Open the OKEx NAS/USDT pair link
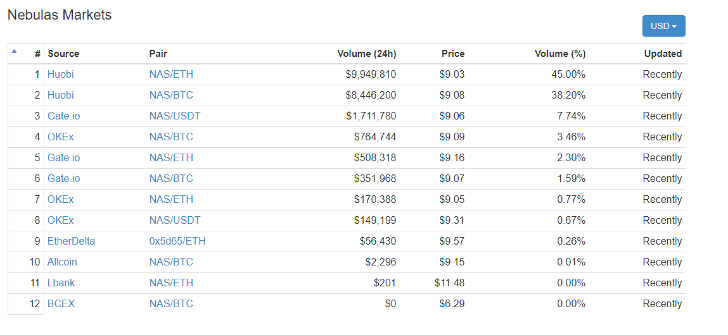The width and height of the screenshot is (728, 335). 175,221
